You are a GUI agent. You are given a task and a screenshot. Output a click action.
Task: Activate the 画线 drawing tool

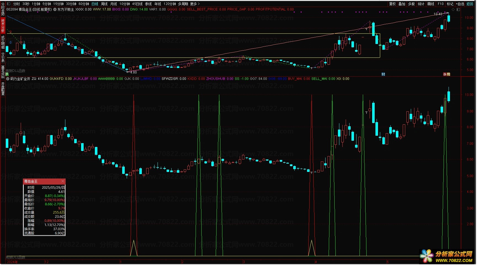(431, 4)
